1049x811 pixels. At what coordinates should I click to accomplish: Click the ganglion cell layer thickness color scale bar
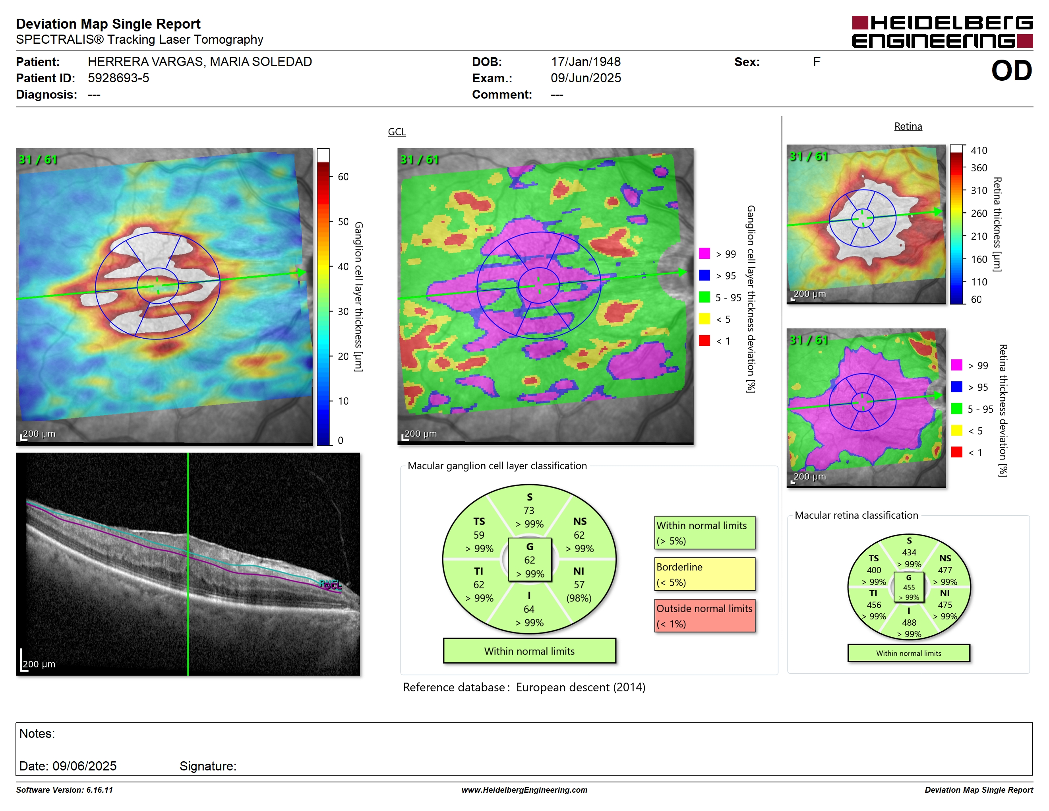click(323, 297)
